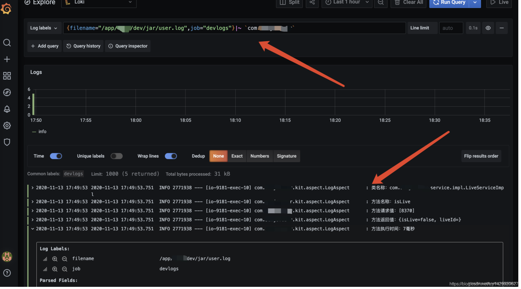Open the Server Admin shield icon
This screenshot has width=521, height=289.
coord(7,142)
